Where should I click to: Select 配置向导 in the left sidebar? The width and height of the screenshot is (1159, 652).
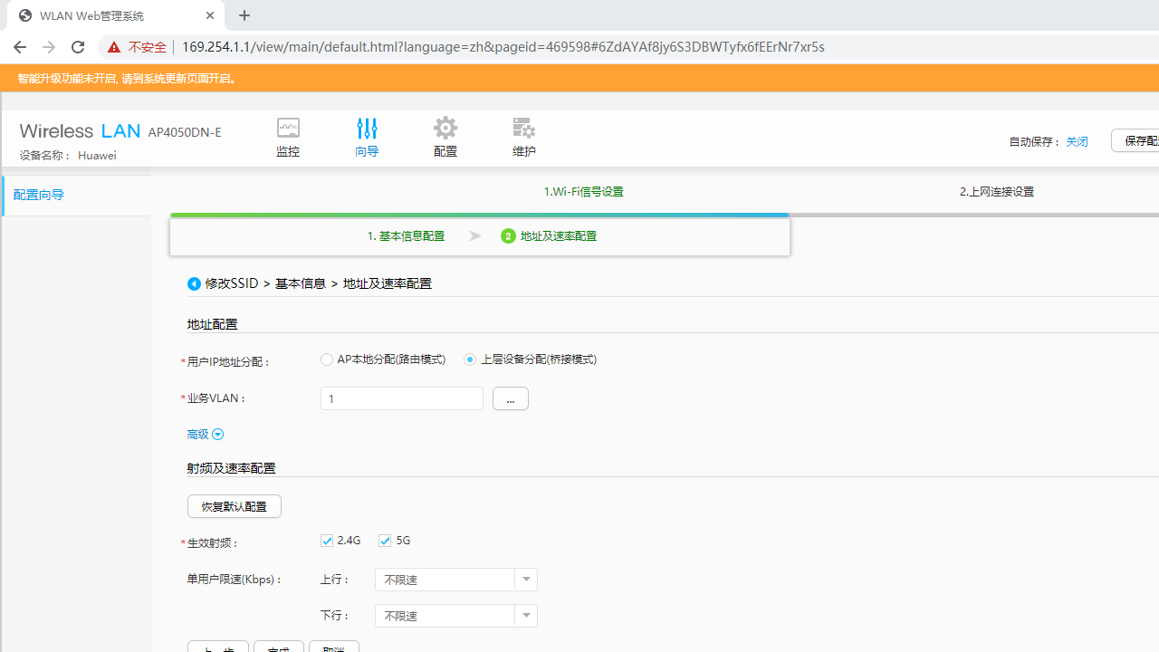tap(76, 195)
